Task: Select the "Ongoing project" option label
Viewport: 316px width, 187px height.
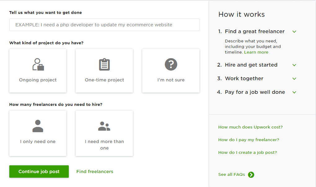Action: [x=38, y=80]
